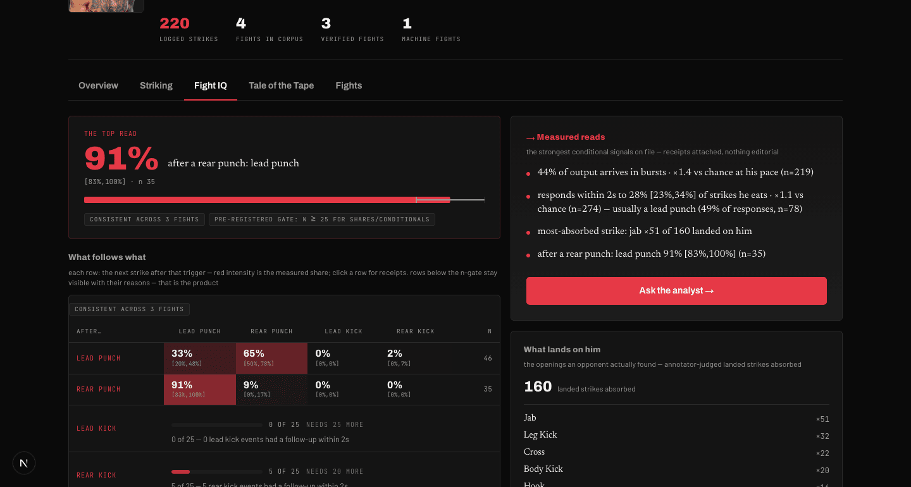Expand the Rear Punch trigger row
This screenshot has height=487, width=911.
click(x=284, y=390)
